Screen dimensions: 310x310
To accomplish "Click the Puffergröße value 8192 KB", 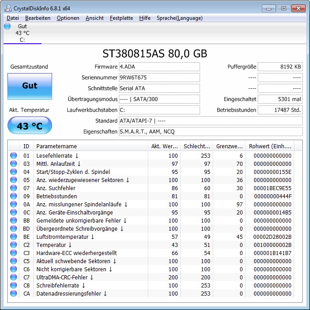I will pyautogui.click(x=280, y=67).
